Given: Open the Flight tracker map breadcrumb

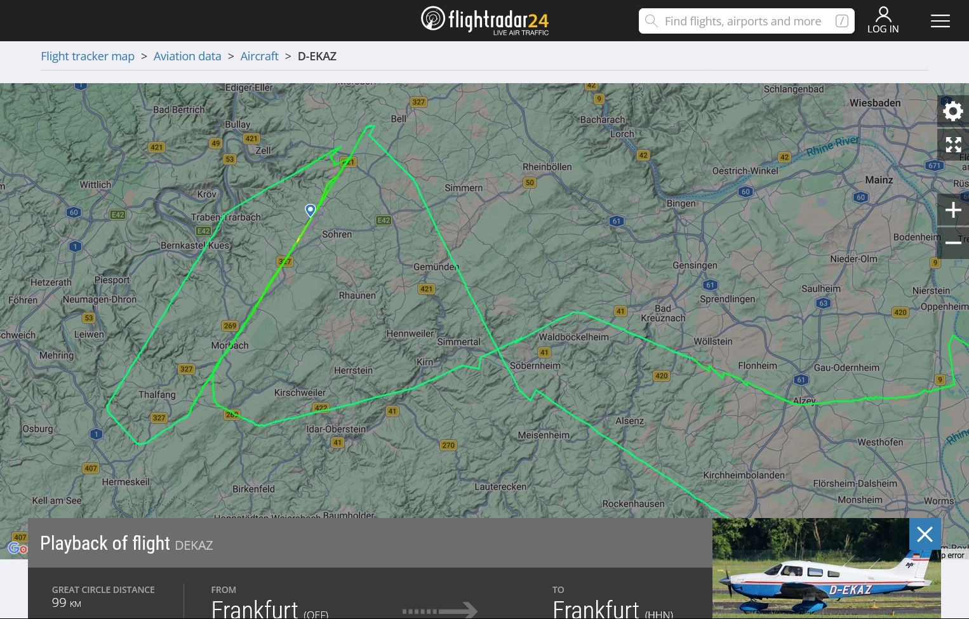Looking at the screenshot, I should (88, 56).
